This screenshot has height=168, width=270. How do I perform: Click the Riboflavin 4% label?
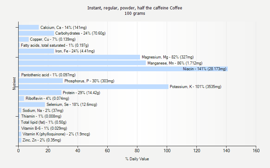(x=47, y=98)
